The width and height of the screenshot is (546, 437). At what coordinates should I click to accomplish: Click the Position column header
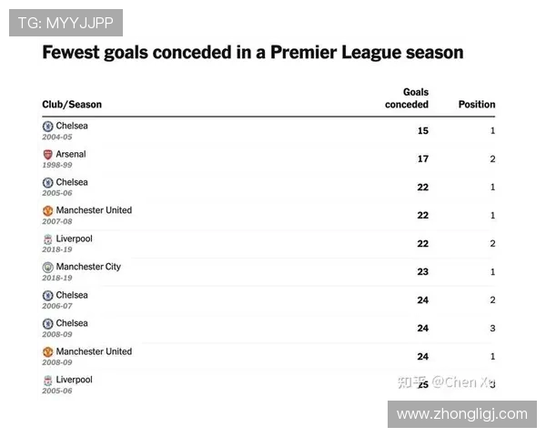[476, 105]
